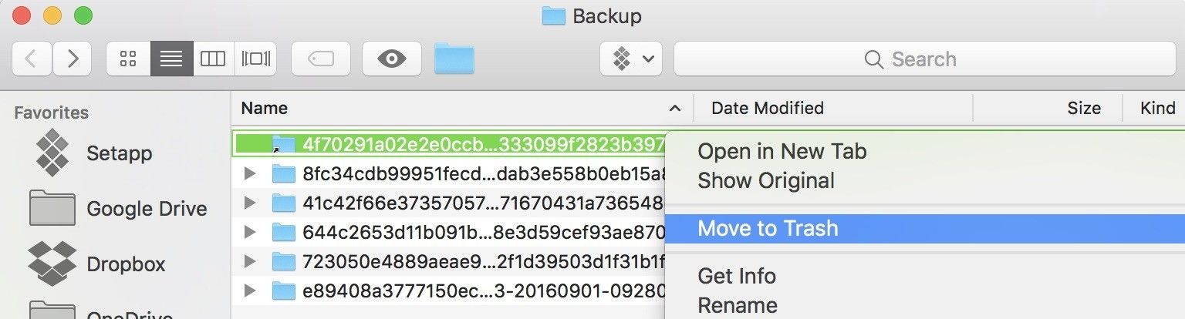1185x319 pixels.
Task: Open the Setapp folder in sidebar
Action: point(119,153)
